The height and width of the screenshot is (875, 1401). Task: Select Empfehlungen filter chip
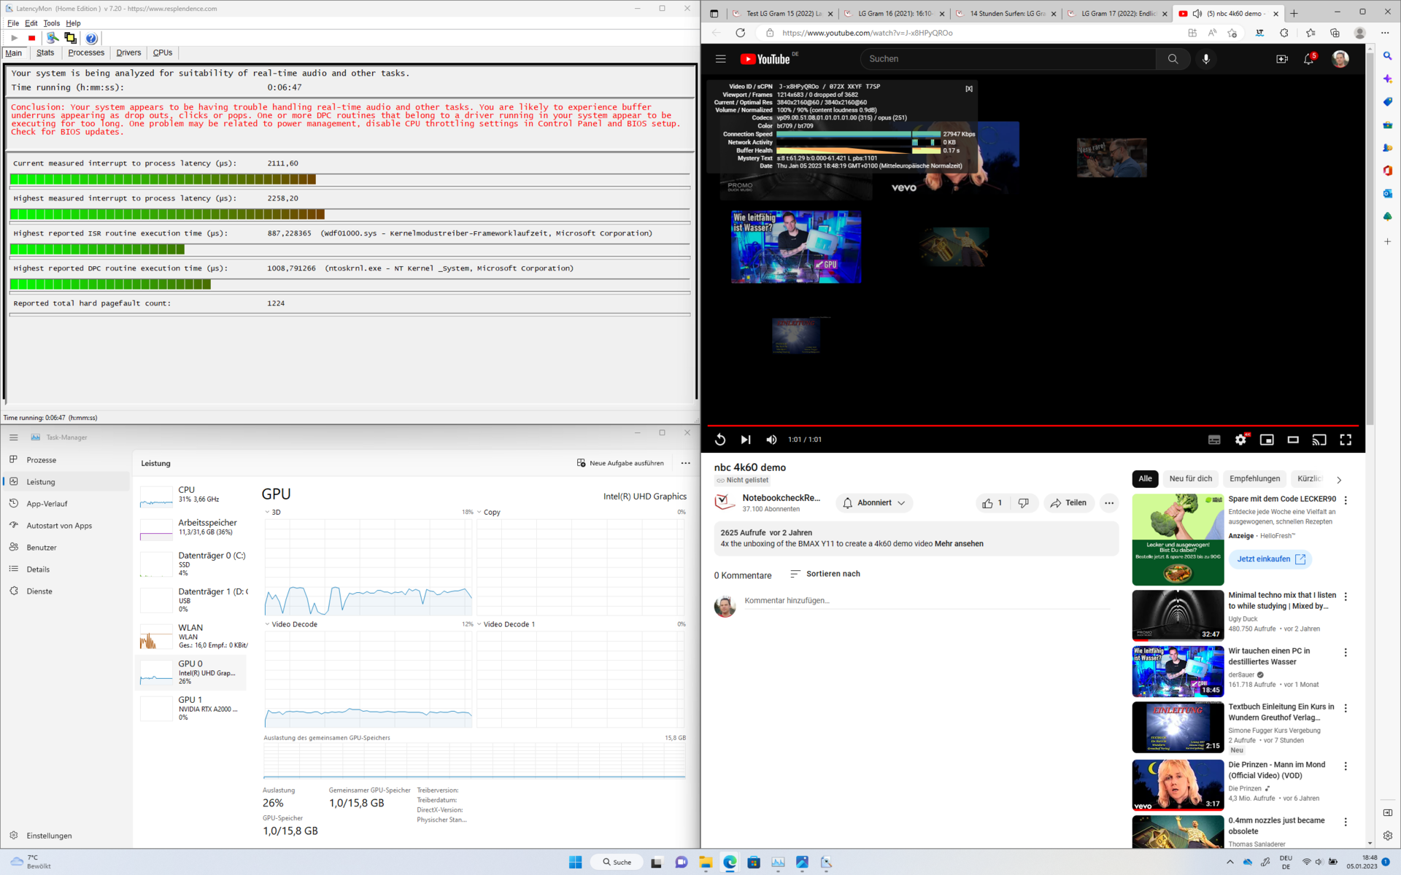(1254, 479)
